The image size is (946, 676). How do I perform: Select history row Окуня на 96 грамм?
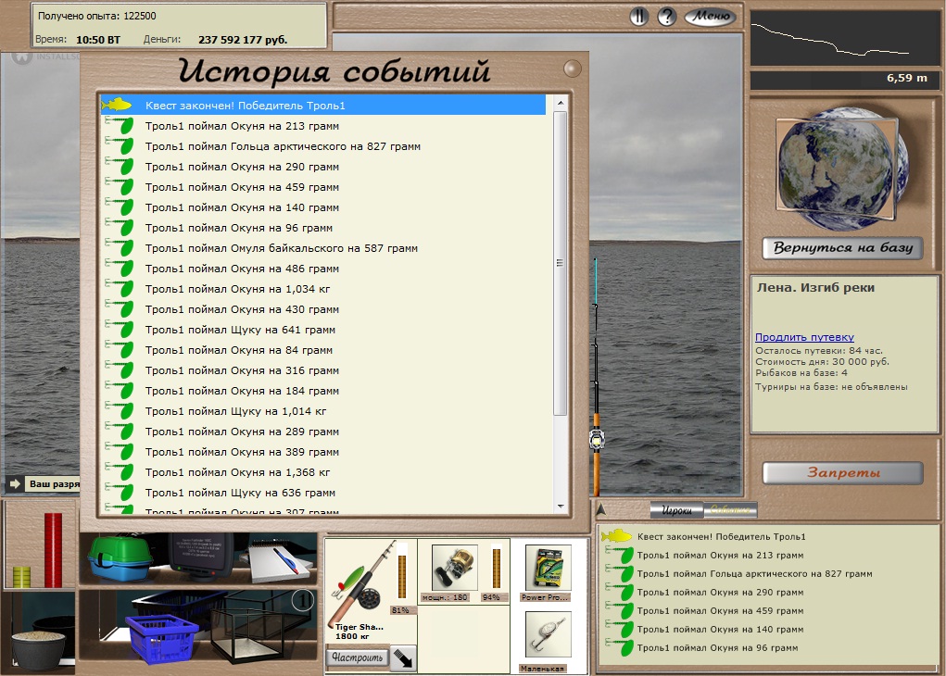pos(322,228)
